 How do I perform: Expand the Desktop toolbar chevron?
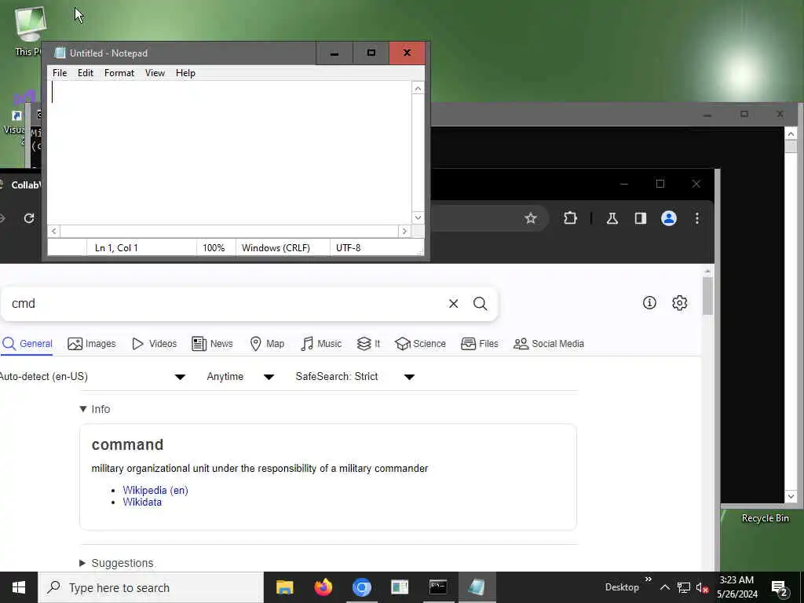(648, 579)
